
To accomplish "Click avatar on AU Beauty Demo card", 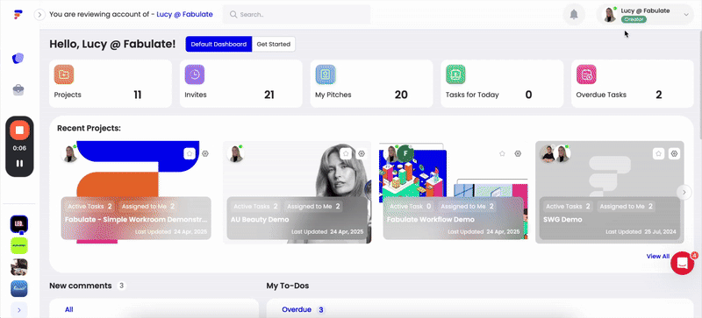I will coord(236,153).
